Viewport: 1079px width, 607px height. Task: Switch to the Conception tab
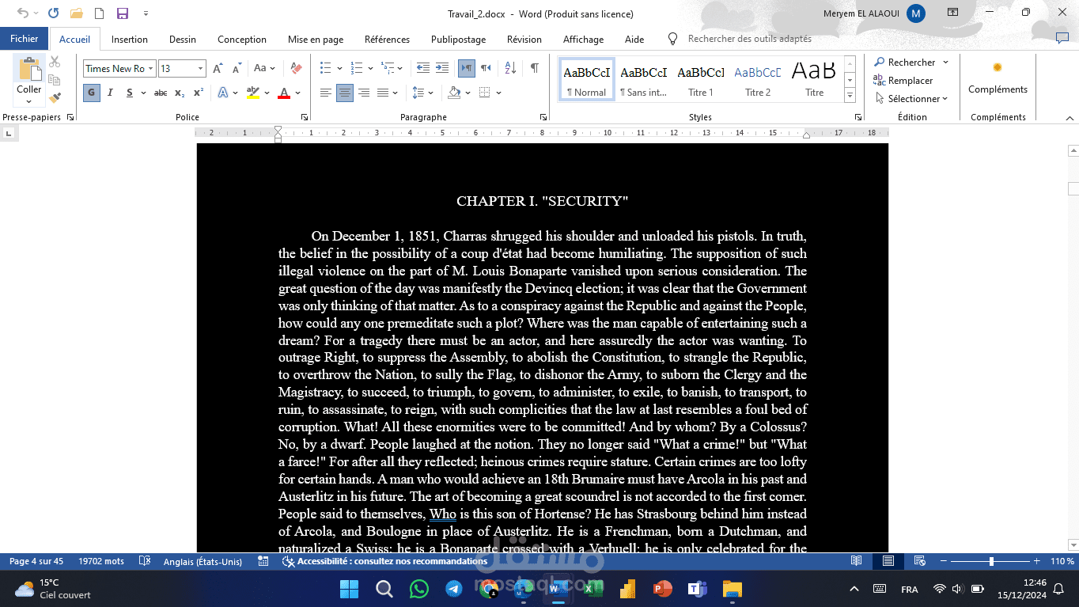coord(242,39)
